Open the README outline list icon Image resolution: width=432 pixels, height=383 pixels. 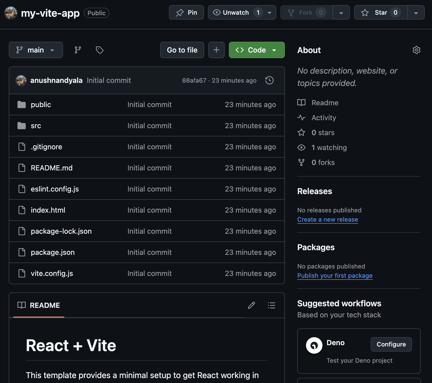pyautogui.click(x=272, y=305)
